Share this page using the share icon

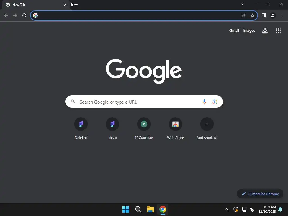(244, 15)
